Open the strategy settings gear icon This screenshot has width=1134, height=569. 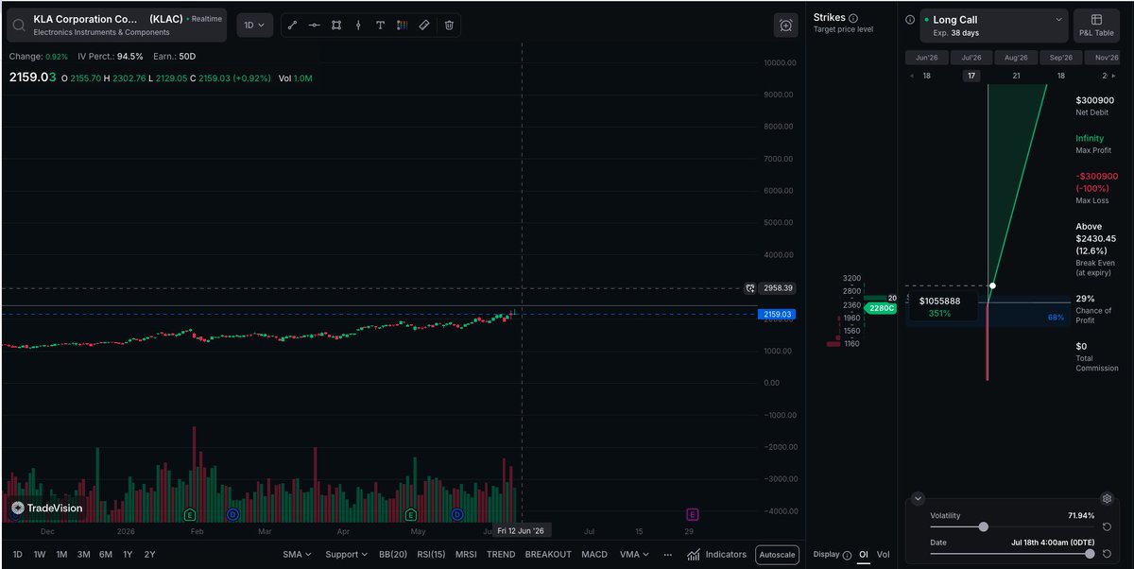pos(1107,498)
